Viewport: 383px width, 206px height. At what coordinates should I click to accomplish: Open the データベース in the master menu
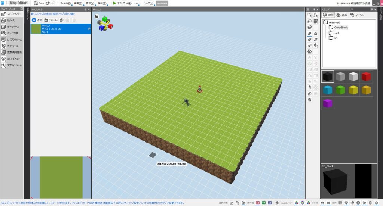13,27
